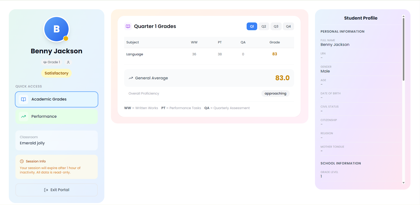420x205 pixels.
Task: Click the Language subject row
Action: coord(209,54)
